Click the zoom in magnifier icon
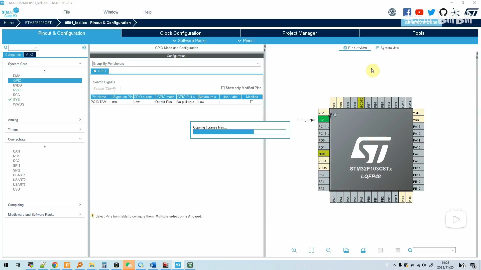481x270 pixels. (294, 250)
